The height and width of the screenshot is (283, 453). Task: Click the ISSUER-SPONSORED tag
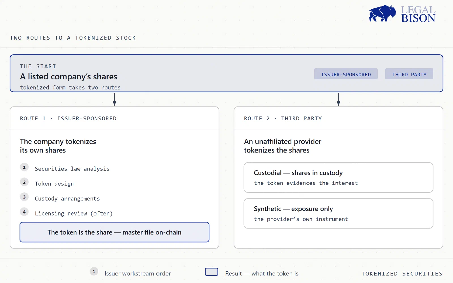tap(346, 74)
